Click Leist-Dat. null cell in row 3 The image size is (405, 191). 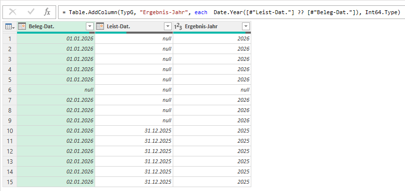134,59
